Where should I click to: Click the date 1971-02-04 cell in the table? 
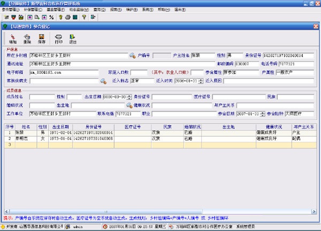pyautogui.click(x=60, y=133)
